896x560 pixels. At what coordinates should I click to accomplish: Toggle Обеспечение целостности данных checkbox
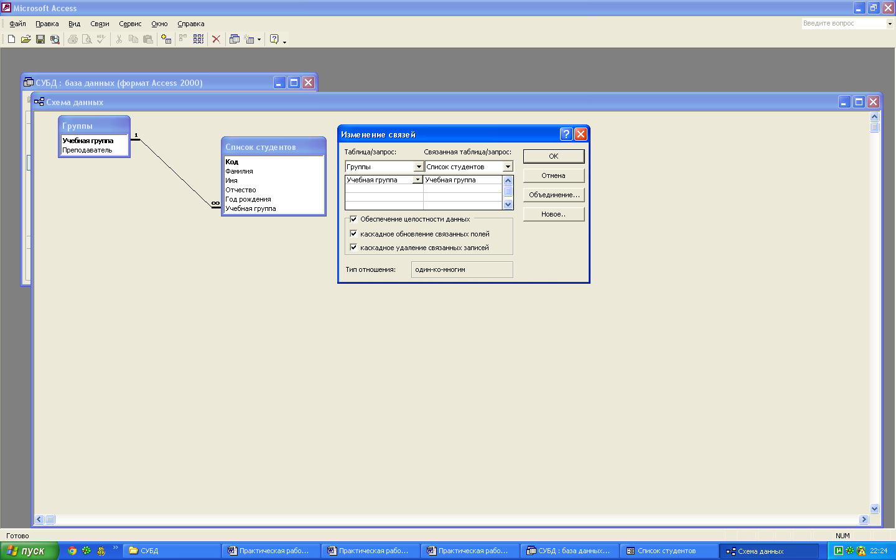pos(353,219)
